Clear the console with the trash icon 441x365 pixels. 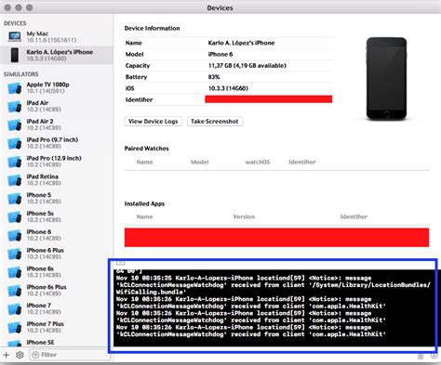421,357
